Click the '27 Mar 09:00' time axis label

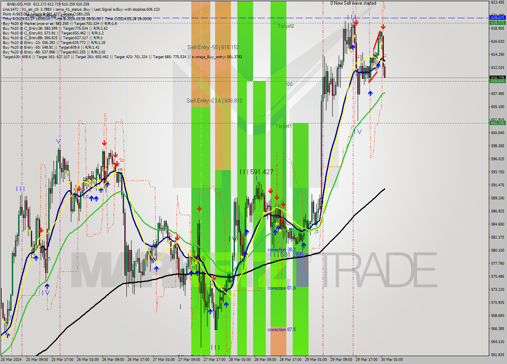pos(189,360)
